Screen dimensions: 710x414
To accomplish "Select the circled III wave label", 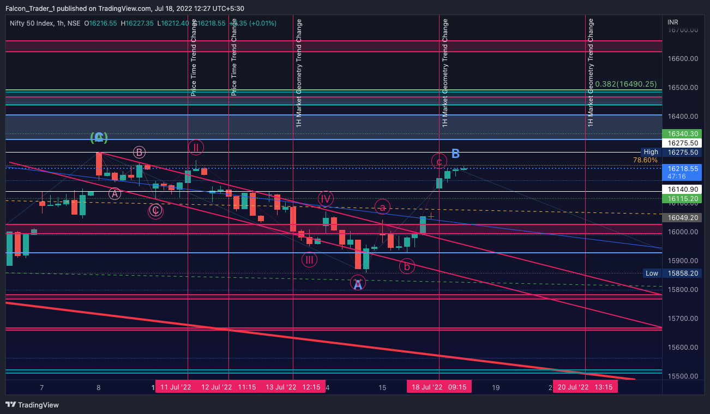I will pyautogui.click(x=309, y=260).
